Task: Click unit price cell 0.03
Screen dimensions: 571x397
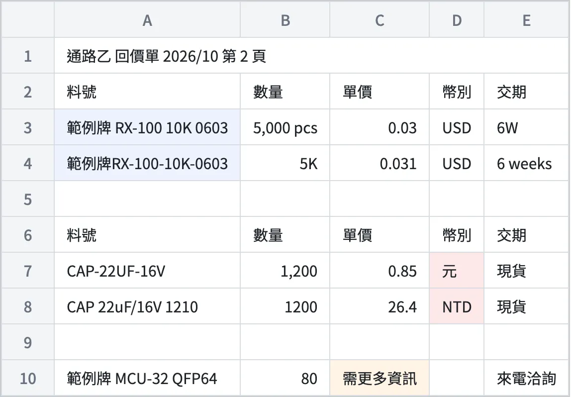Action: pyautogui.click(x=380, y=127)
